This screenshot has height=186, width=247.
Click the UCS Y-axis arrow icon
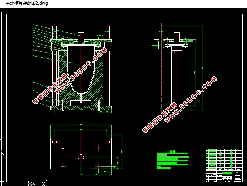(2, 154)
